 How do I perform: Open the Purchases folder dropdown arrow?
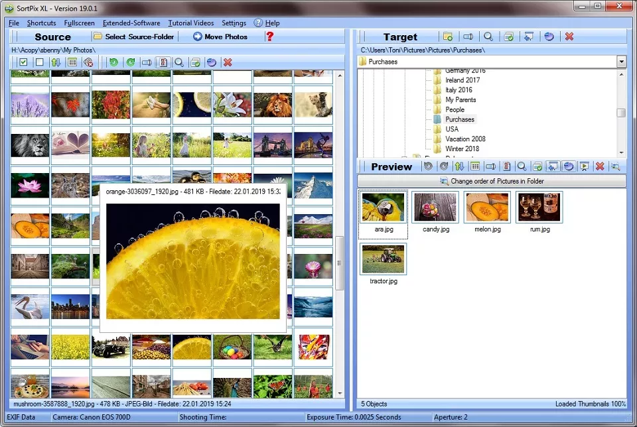tap(621, 62)
